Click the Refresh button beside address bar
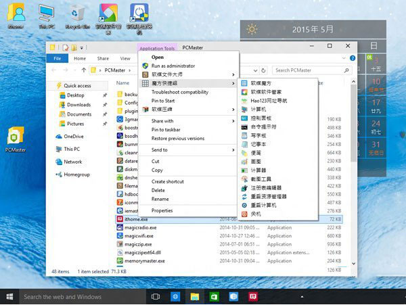Viewport: 406px width, 305px height. (x=263, y=70)
